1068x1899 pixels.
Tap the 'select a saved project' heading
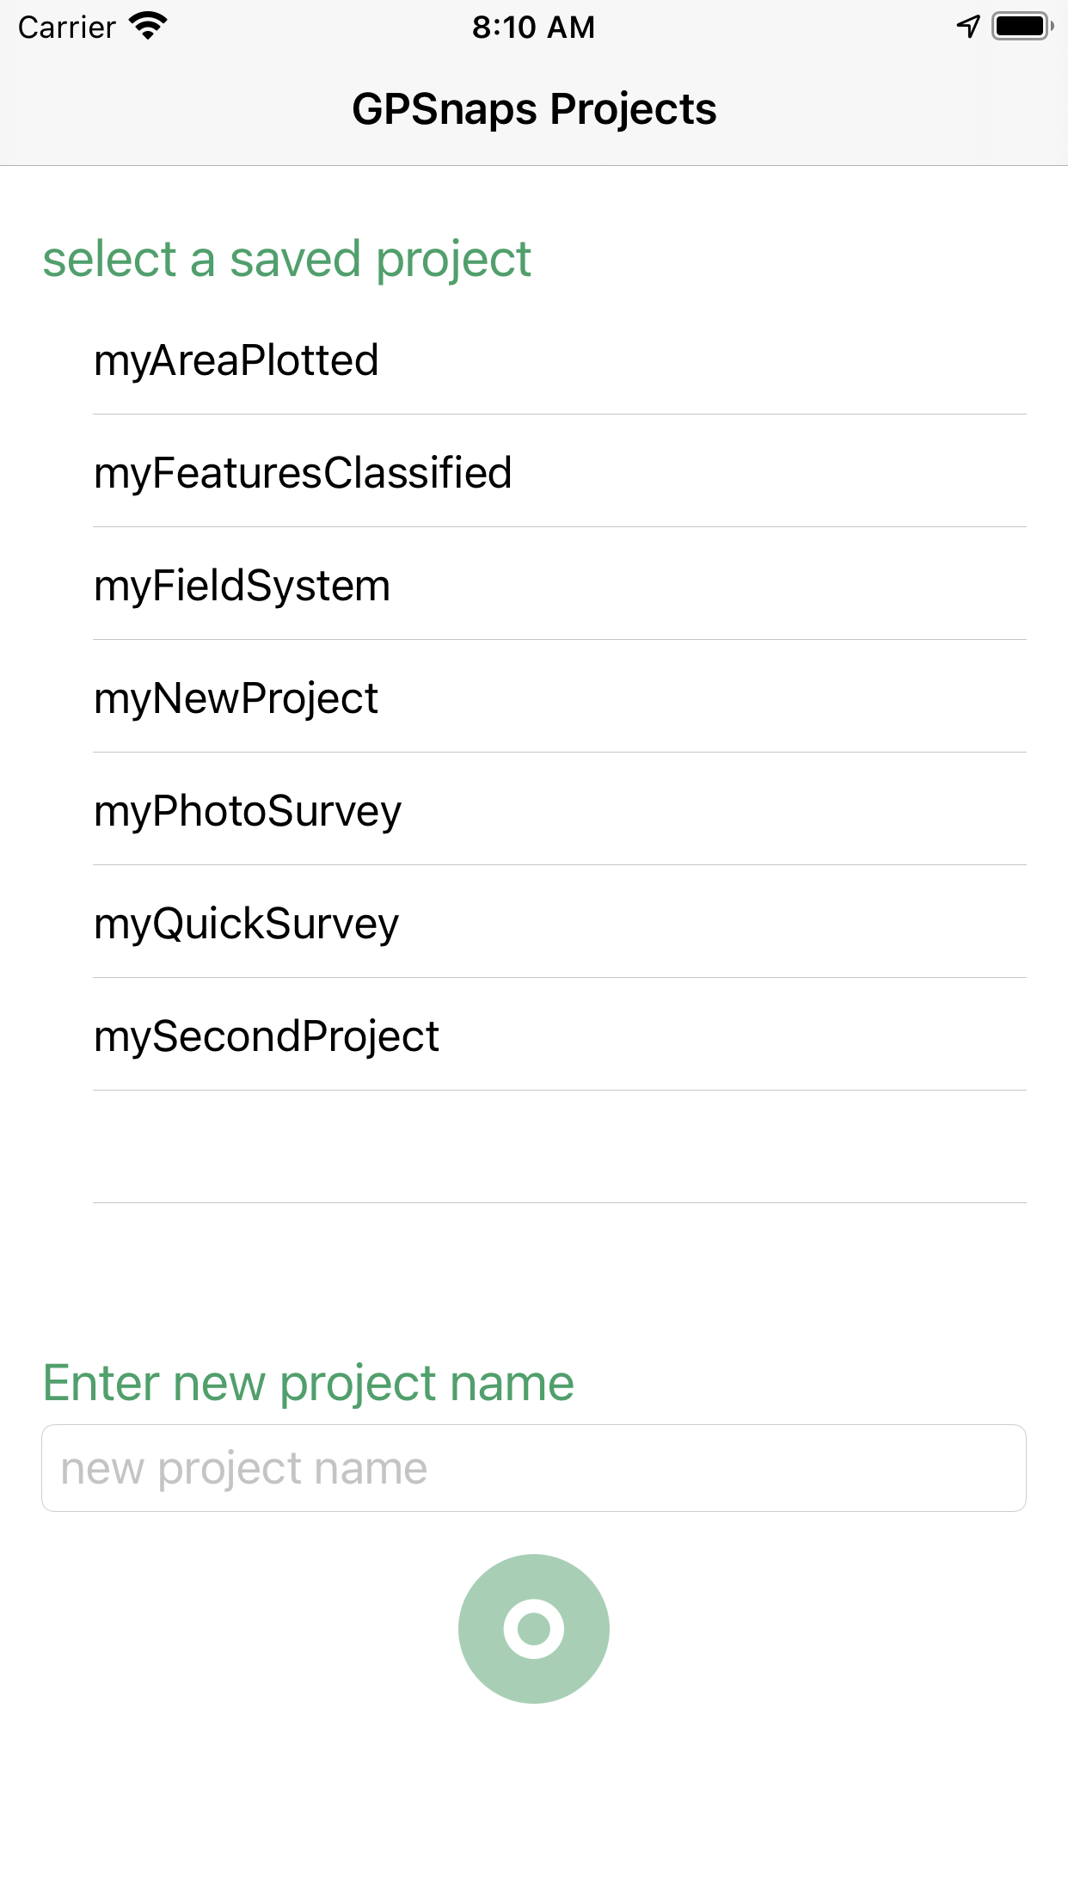[287, 259]
